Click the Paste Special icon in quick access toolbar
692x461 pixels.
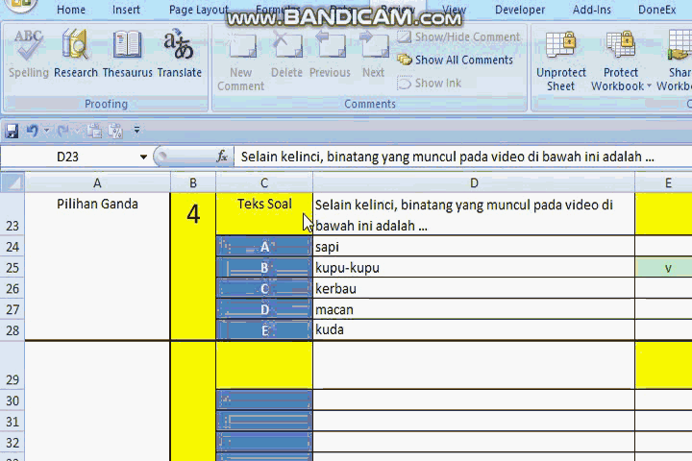coord(115,131)
